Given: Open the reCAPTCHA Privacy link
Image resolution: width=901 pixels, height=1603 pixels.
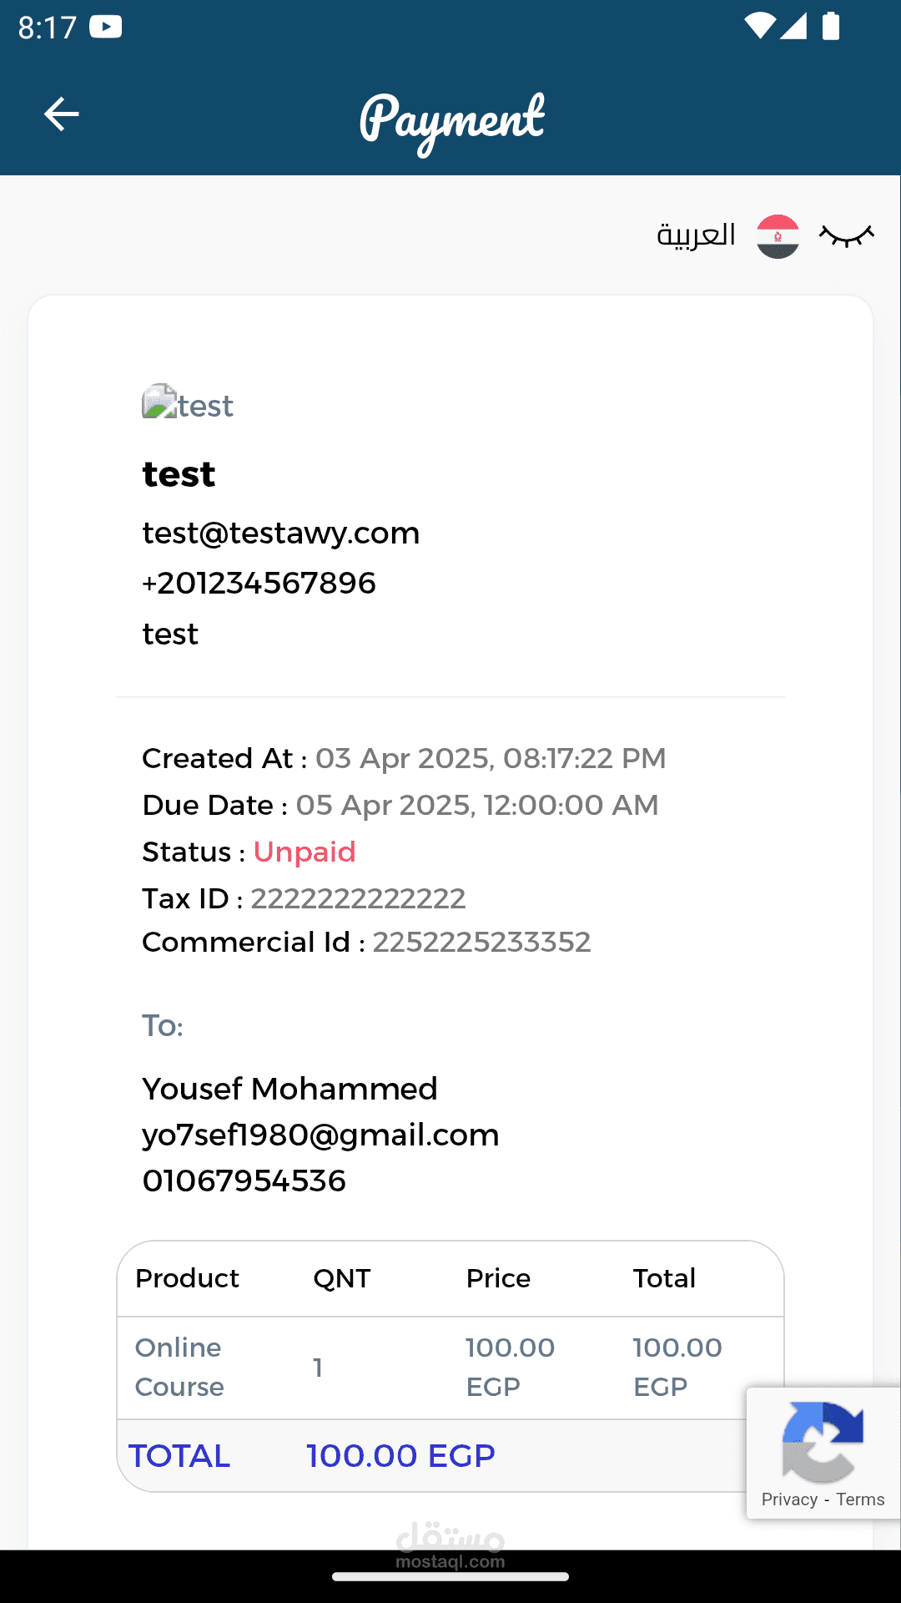Looking at the screenshot, I should point(789,1499).
